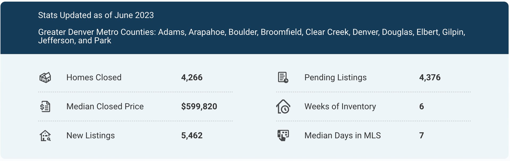Click the 5,462 new listings value
The image size is (510, 161).
(x=192, y=136)
